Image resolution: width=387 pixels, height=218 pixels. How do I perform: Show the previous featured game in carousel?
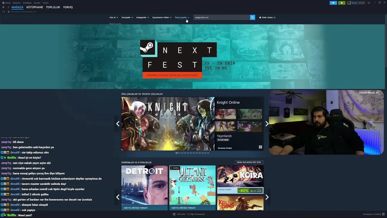(118, 124)
